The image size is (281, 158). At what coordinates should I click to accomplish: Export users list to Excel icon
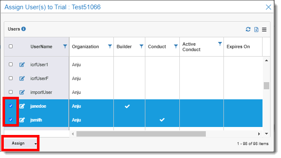point(257,29)
